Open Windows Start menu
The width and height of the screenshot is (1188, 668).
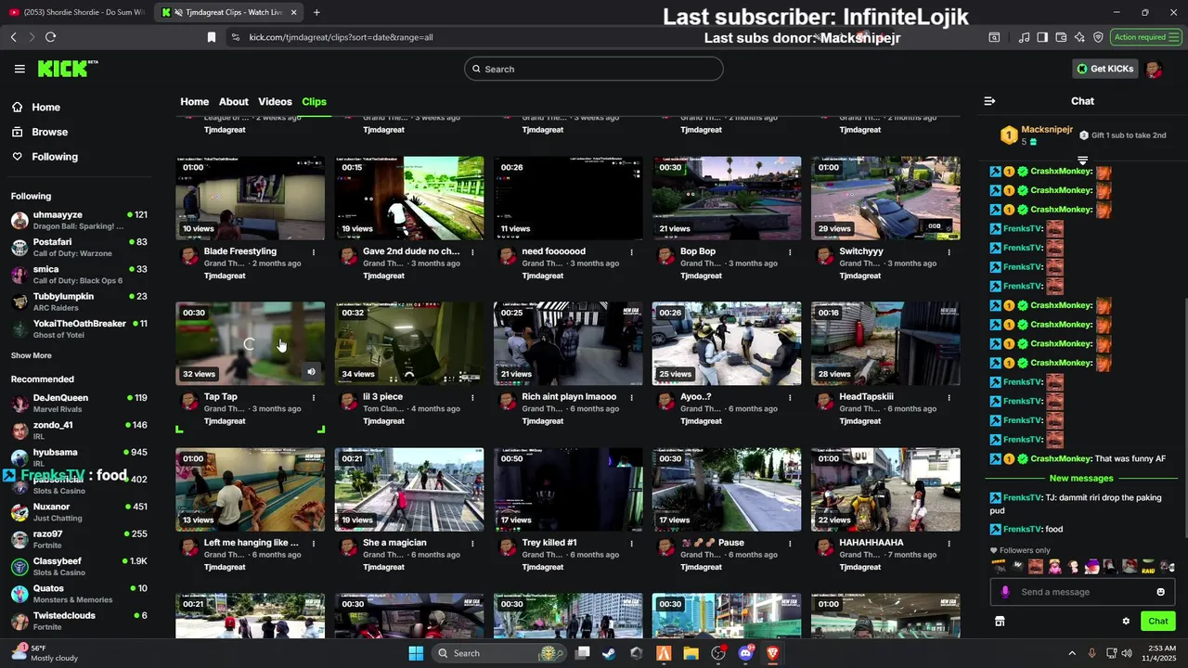[416, 653]
